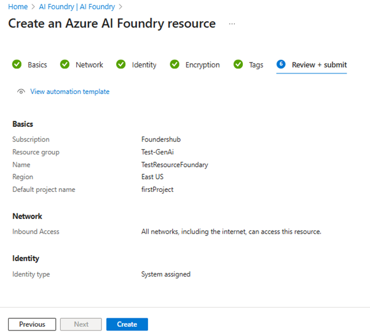Click the step 6 circle icon

[281, 64]
